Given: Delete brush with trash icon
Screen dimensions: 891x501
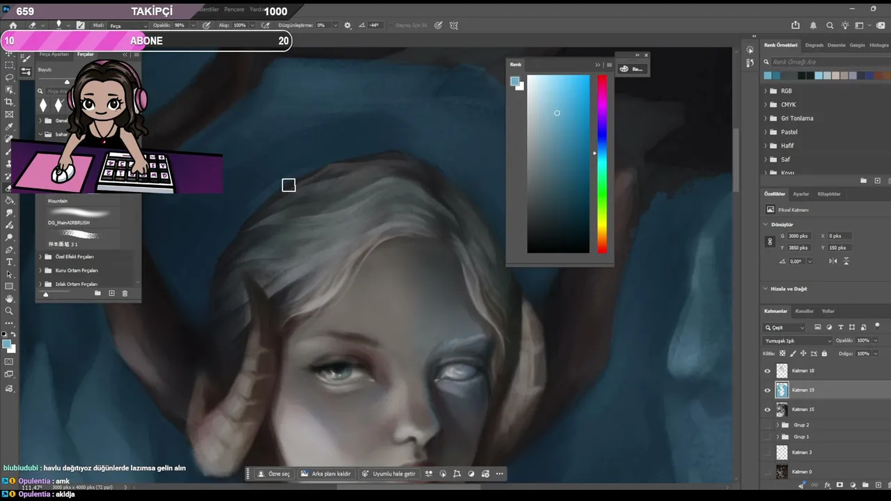Looking at the screenshot, I should click(x=125, y=293).
